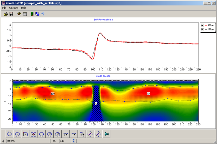Save the project with the floppy disk icon
Image resolution: width=217 pixels, height=144 pixels.
coord(11,14)
